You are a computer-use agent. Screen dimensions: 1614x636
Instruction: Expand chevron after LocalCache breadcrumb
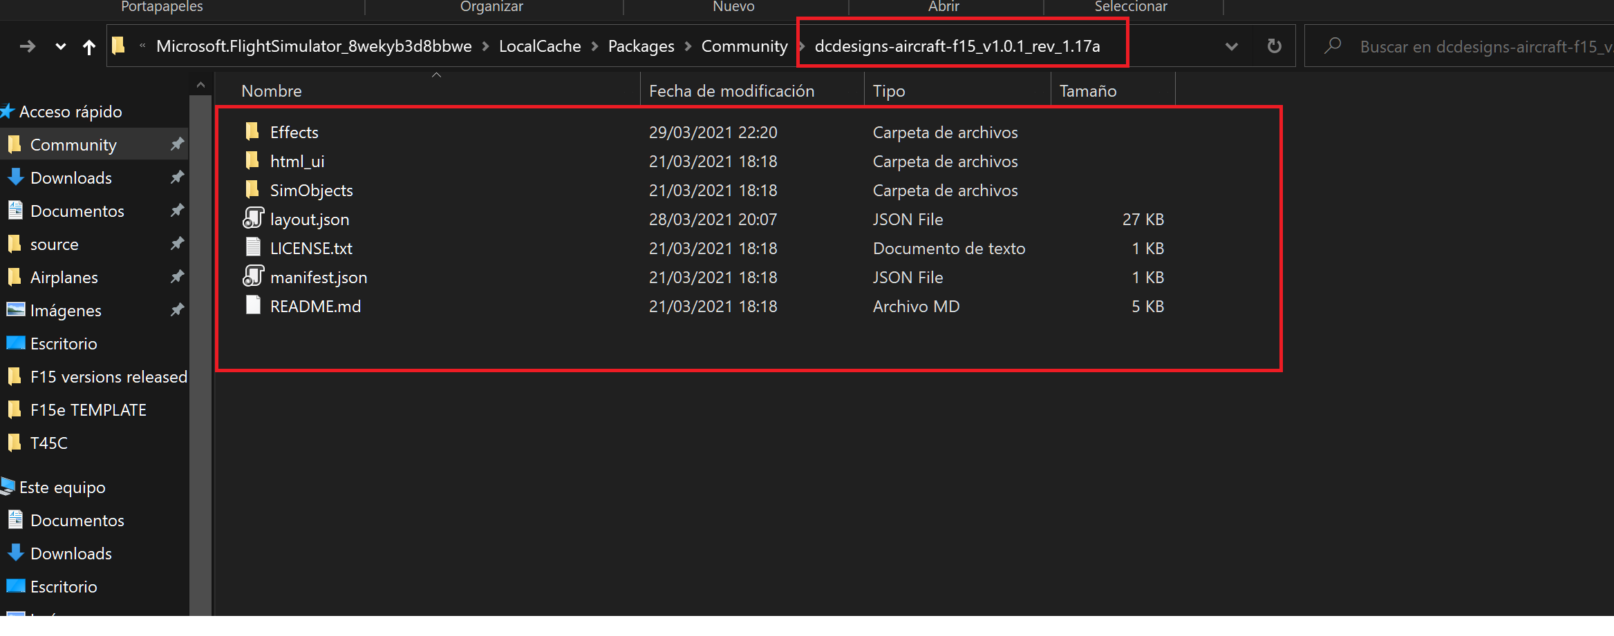[x=594, y=46]
